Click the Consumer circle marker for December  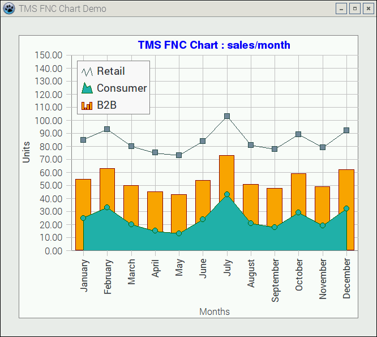pos(346,208)
